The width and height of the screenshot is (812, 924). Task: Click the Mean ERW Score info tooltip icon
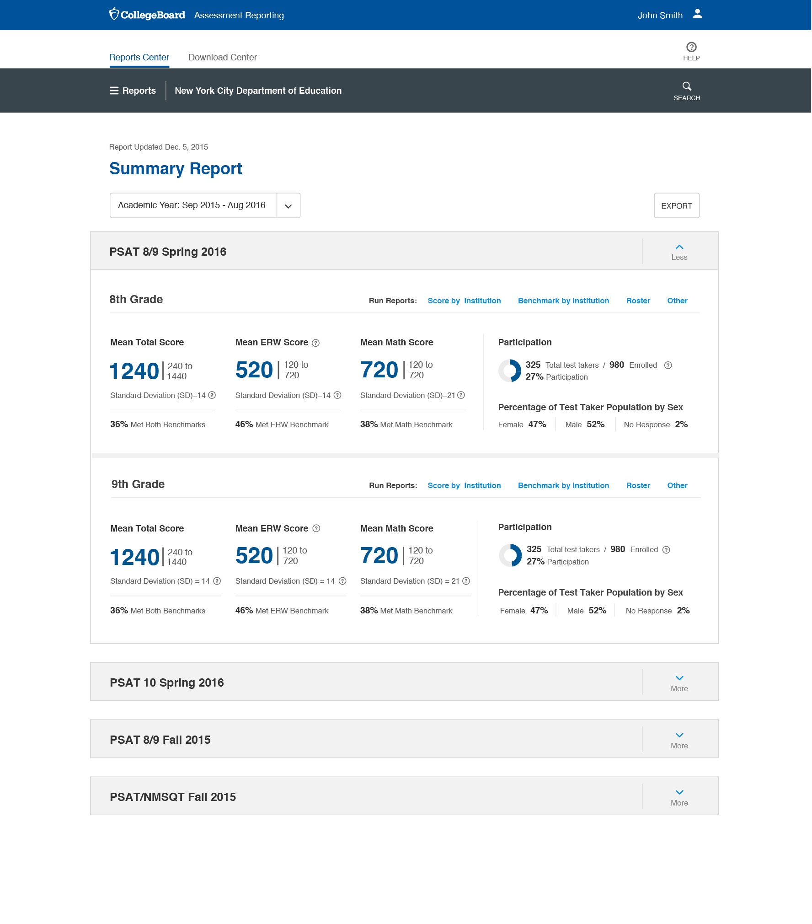coord(315,342)
